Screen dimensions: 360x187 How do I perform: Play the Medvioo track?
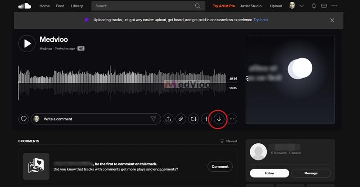27,43
